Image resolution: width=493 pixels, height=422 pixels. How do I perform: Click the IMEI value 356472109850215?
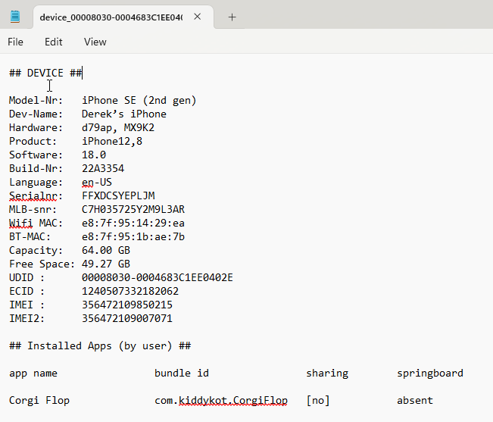(x=126, y=305)
